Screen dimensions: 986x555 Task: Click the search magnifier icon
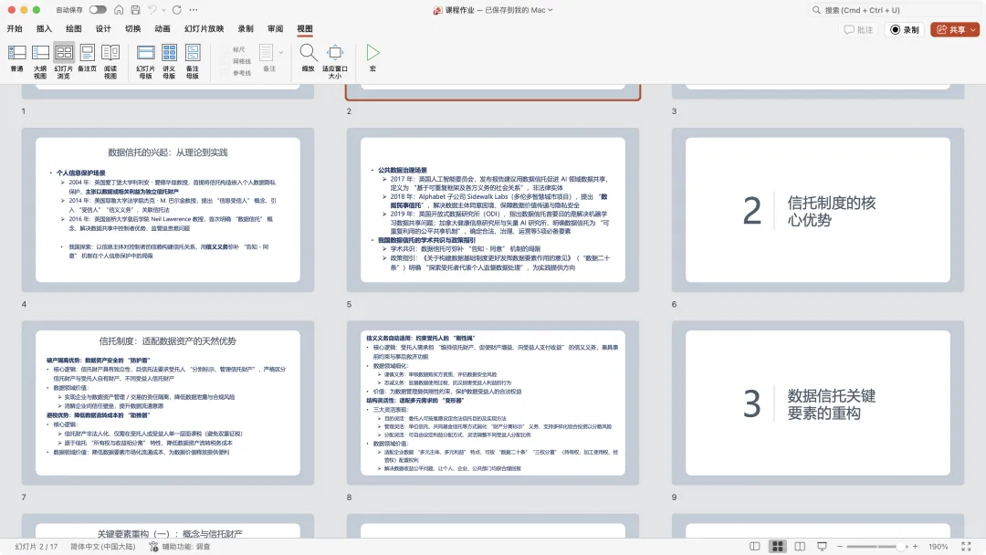click(x=816, y=10)
